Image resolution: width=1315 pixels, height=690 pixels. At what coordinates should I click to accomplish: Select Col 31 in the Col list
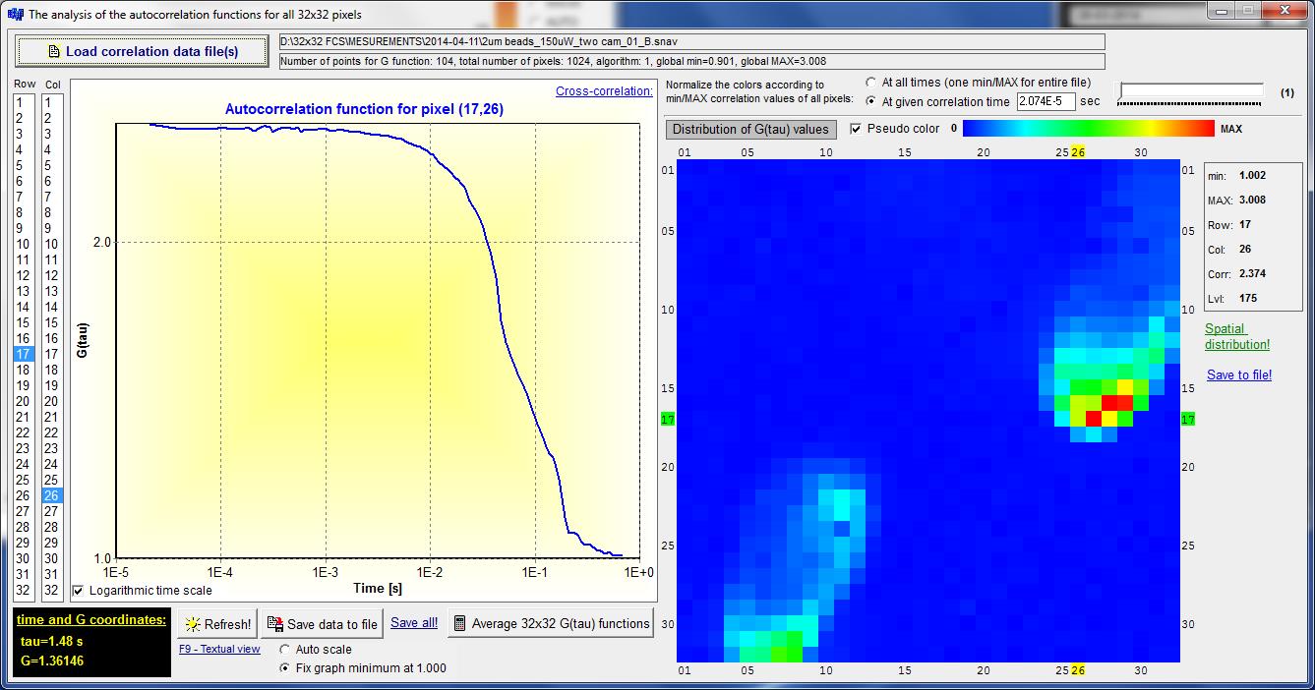tap(52, 574)
